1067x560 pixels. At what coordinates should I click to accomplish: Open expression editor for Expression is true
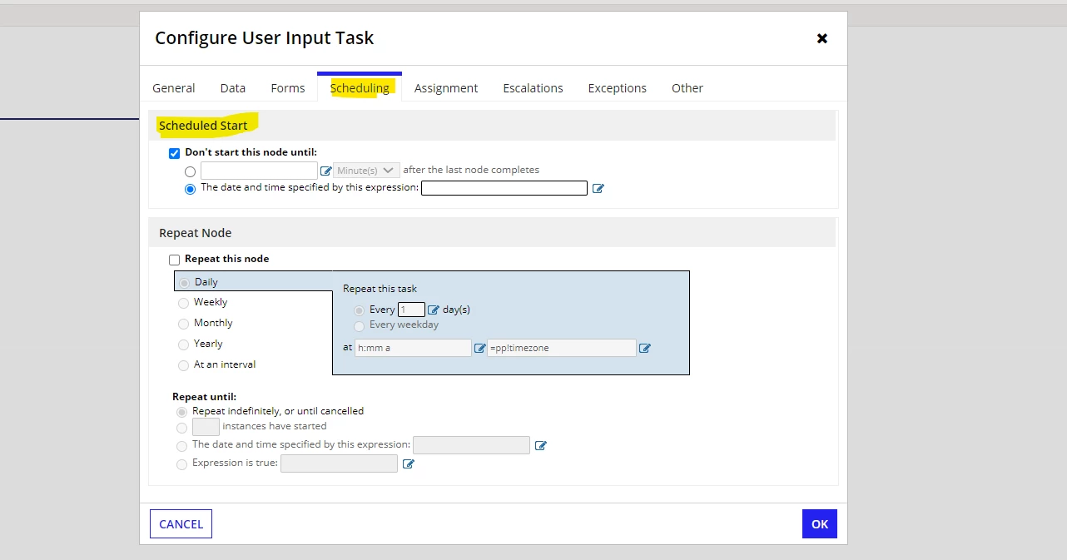(x=408, y=464)
